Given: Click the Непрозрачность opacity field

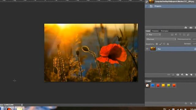Looking at the screenshot, I should pos(194,39).
